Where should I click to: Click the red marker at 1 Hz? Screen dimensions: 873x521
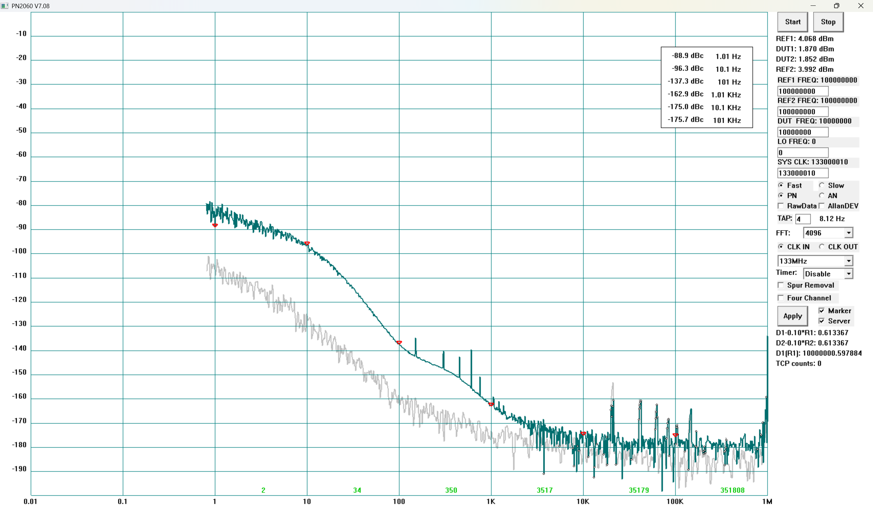pos(215,225)
